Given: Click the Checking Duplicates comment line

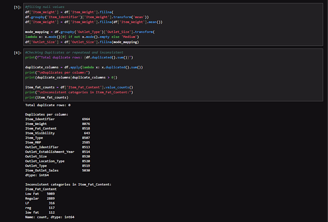Looking at the screenshot, I should (74, 52).
